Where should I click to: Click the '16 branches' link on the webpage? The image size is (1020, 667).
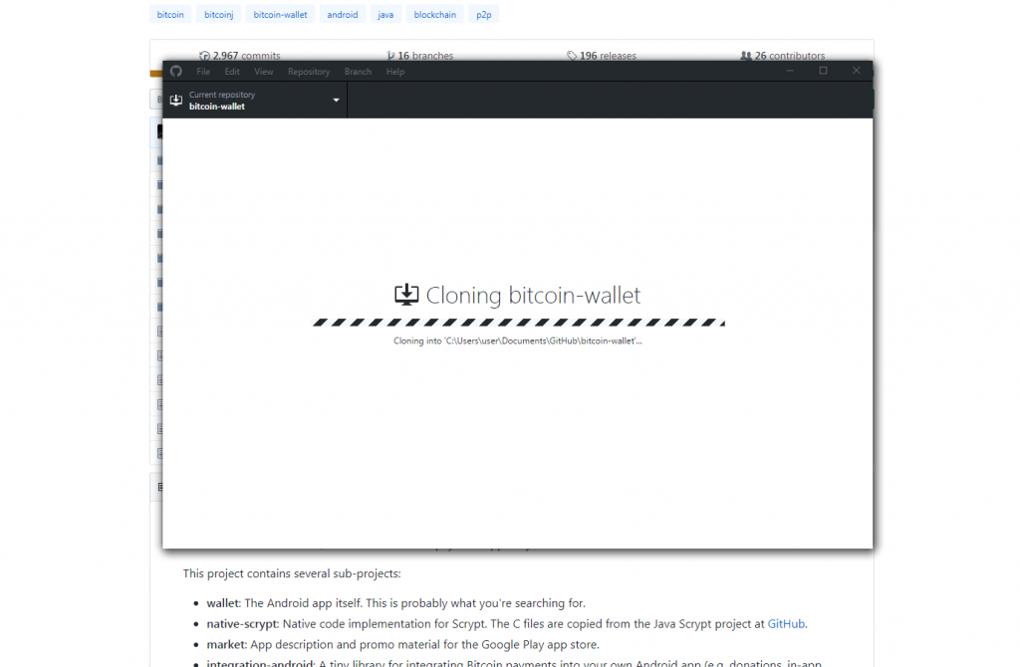[x=420, y=56]
